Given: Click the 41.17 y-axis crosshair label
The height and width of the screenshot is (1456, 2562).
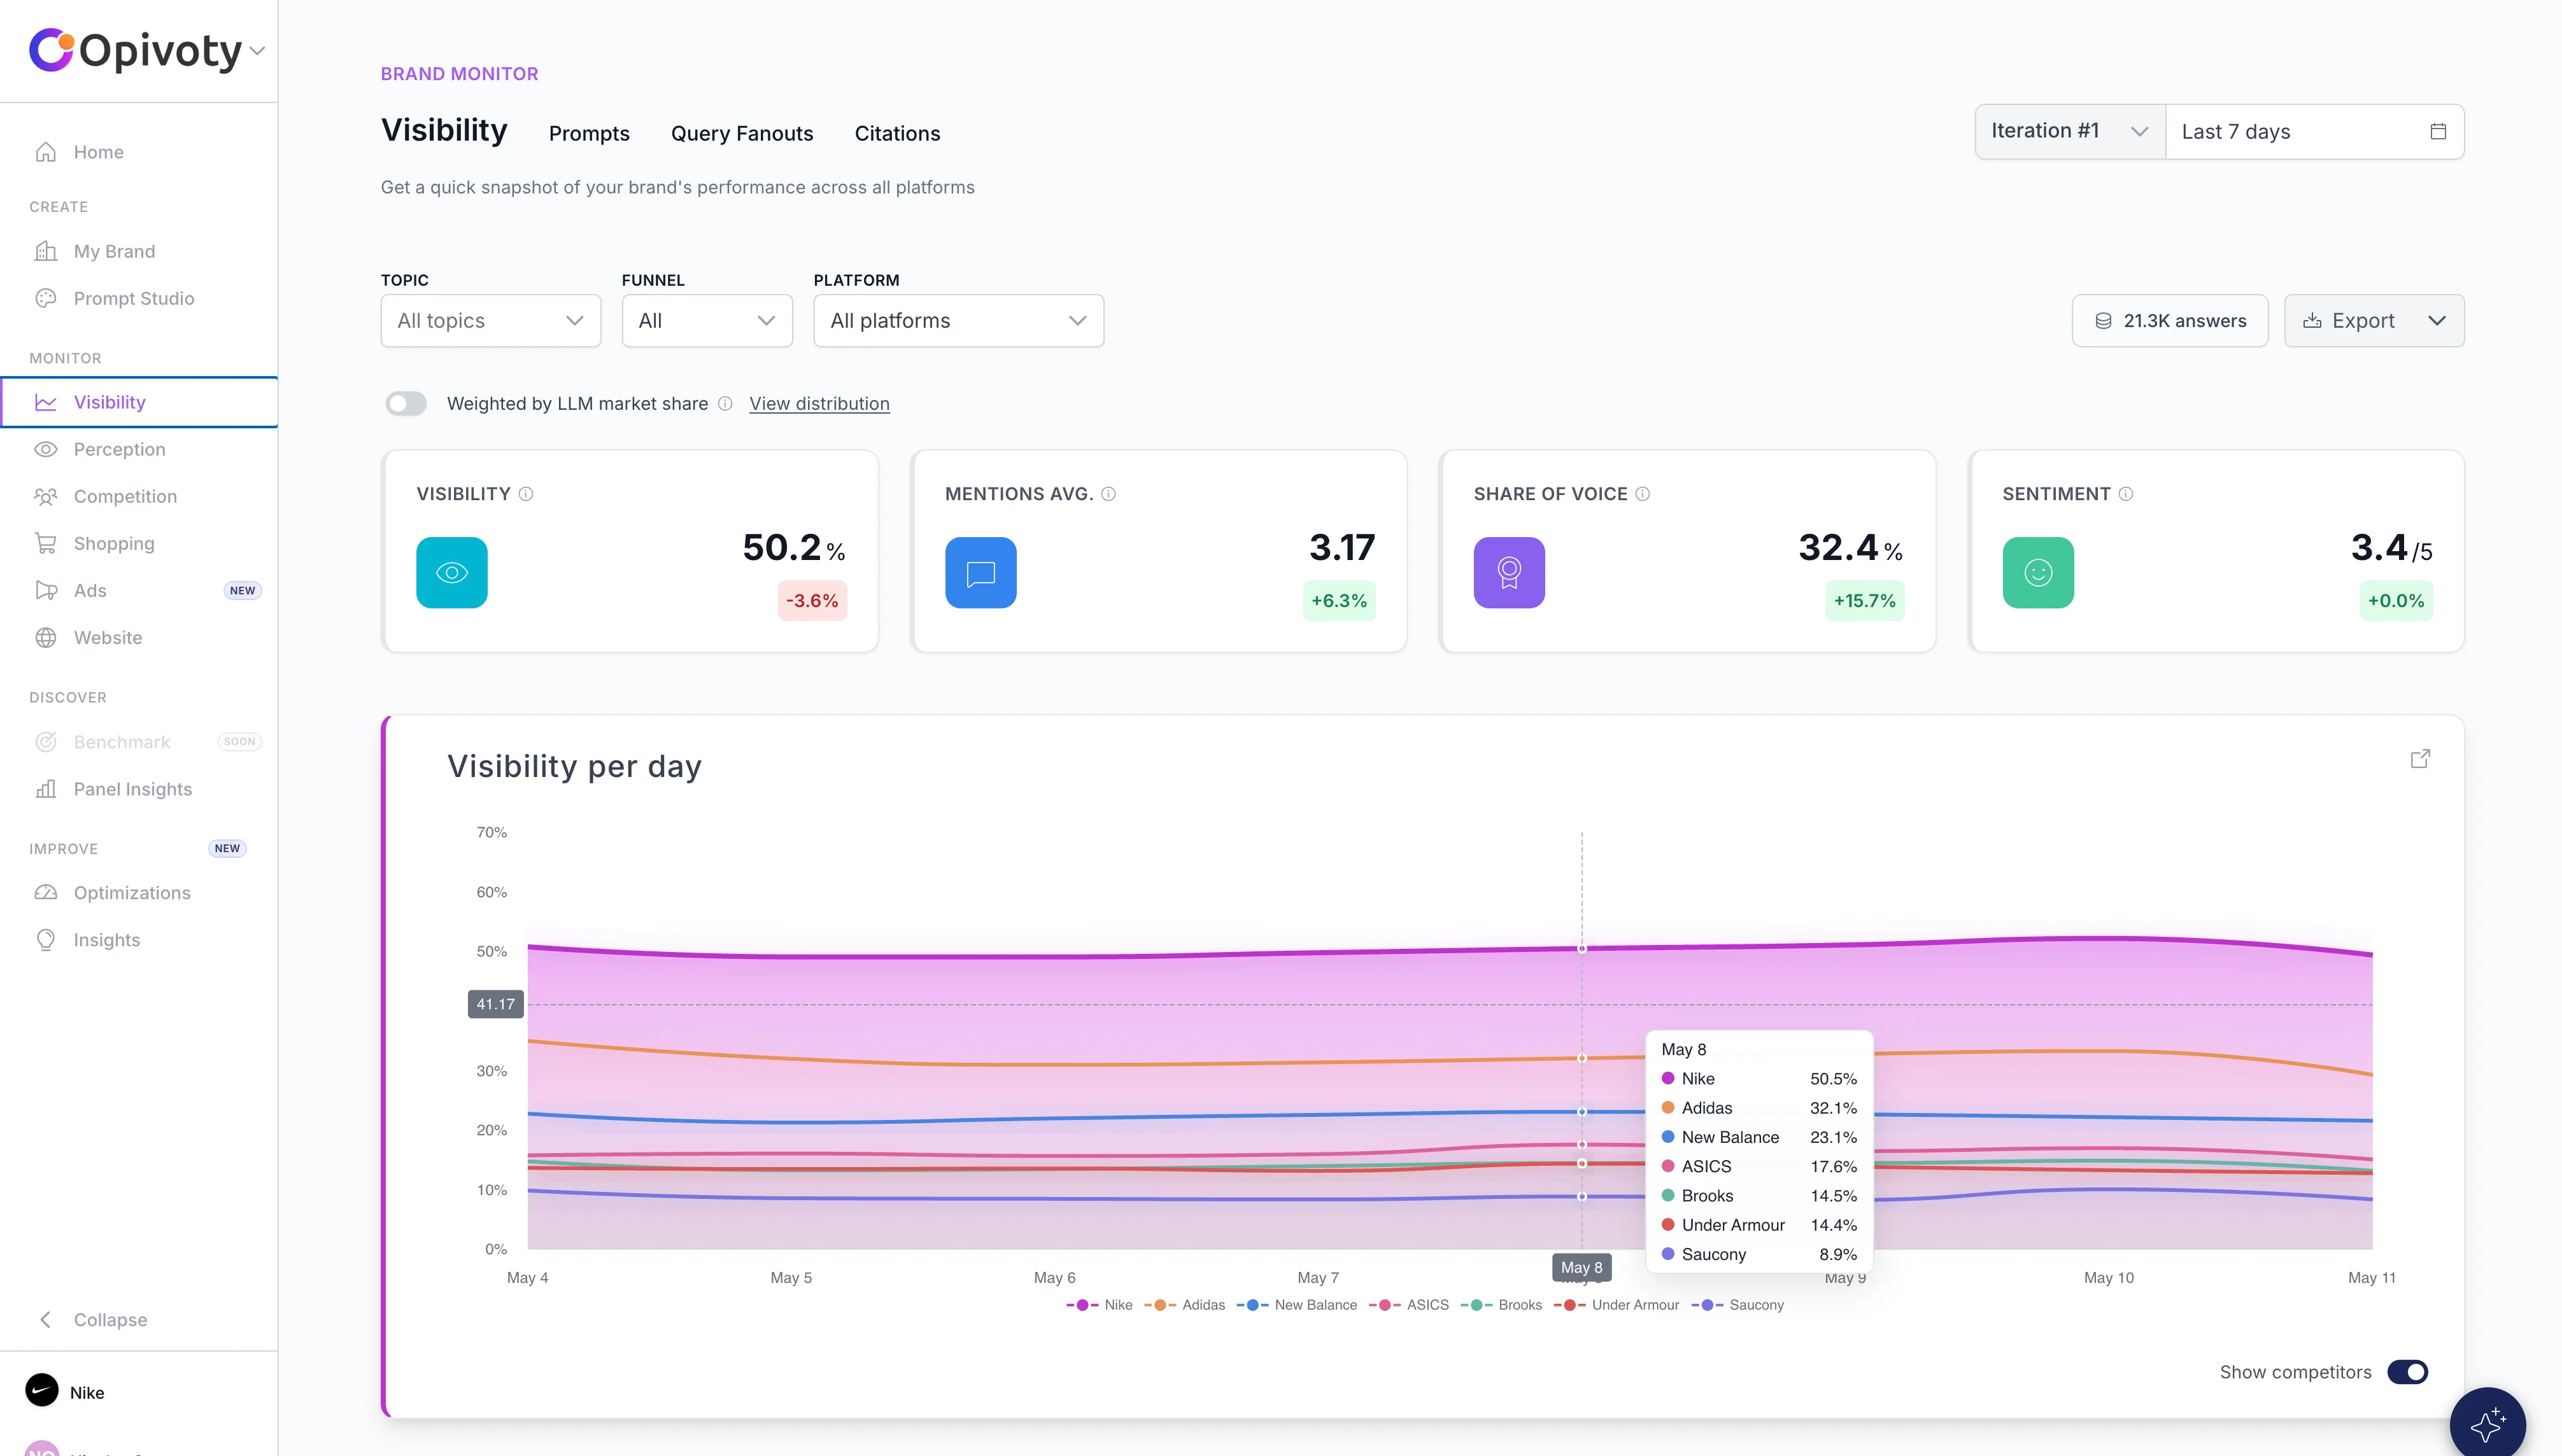Looking at the screenshot, I should pos(495,1004).
